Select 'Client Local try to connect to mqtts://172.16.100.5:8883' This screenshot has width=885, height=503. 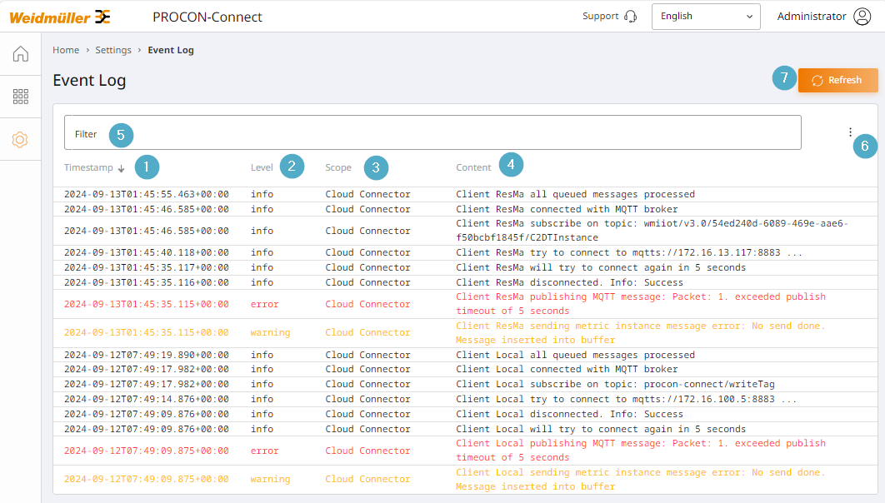pyautogui.click(x=627, y=399)
